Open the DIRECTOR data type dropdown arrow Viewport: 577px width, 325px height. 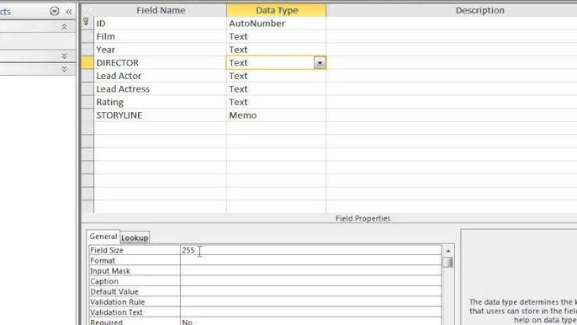coord(320,63)
